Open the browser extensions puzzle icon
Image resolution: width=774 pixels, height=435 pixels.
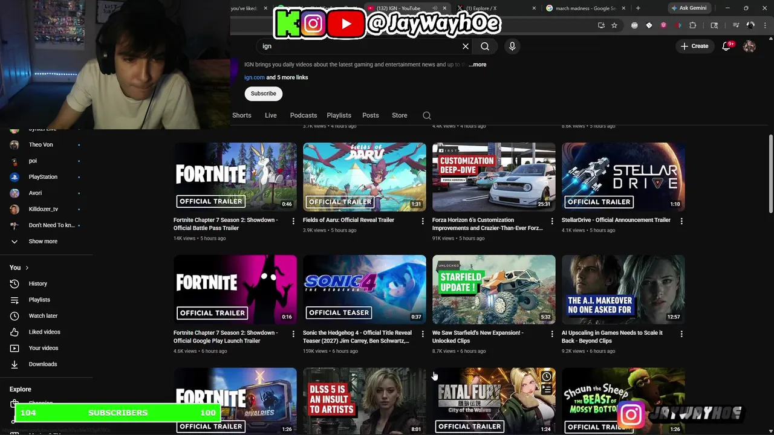[693, 25]
